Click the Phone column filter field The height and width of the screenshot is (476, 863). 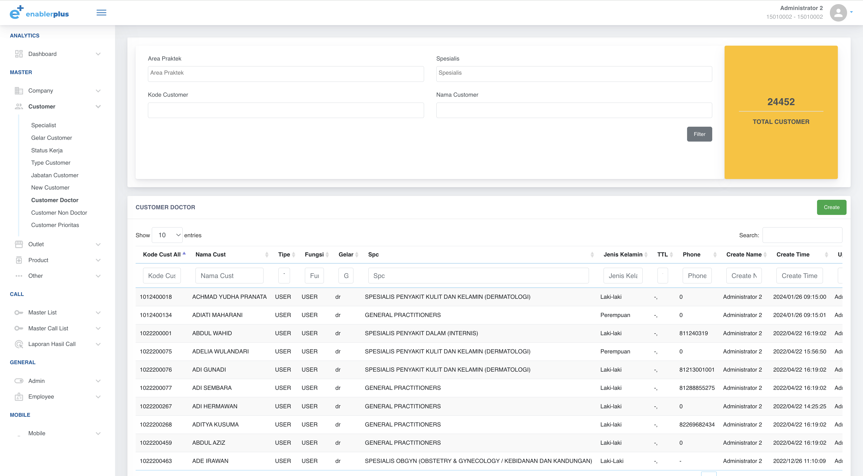[697, 276]
